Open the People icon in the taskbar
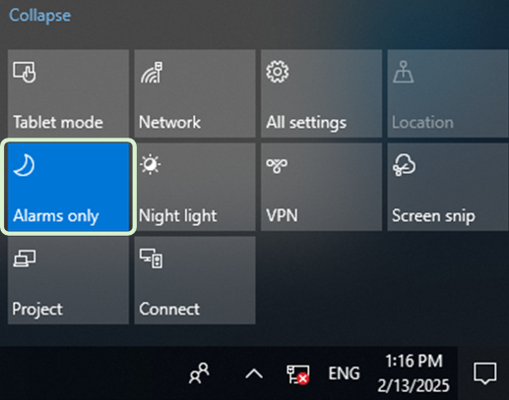 click(x=199, y=373)
